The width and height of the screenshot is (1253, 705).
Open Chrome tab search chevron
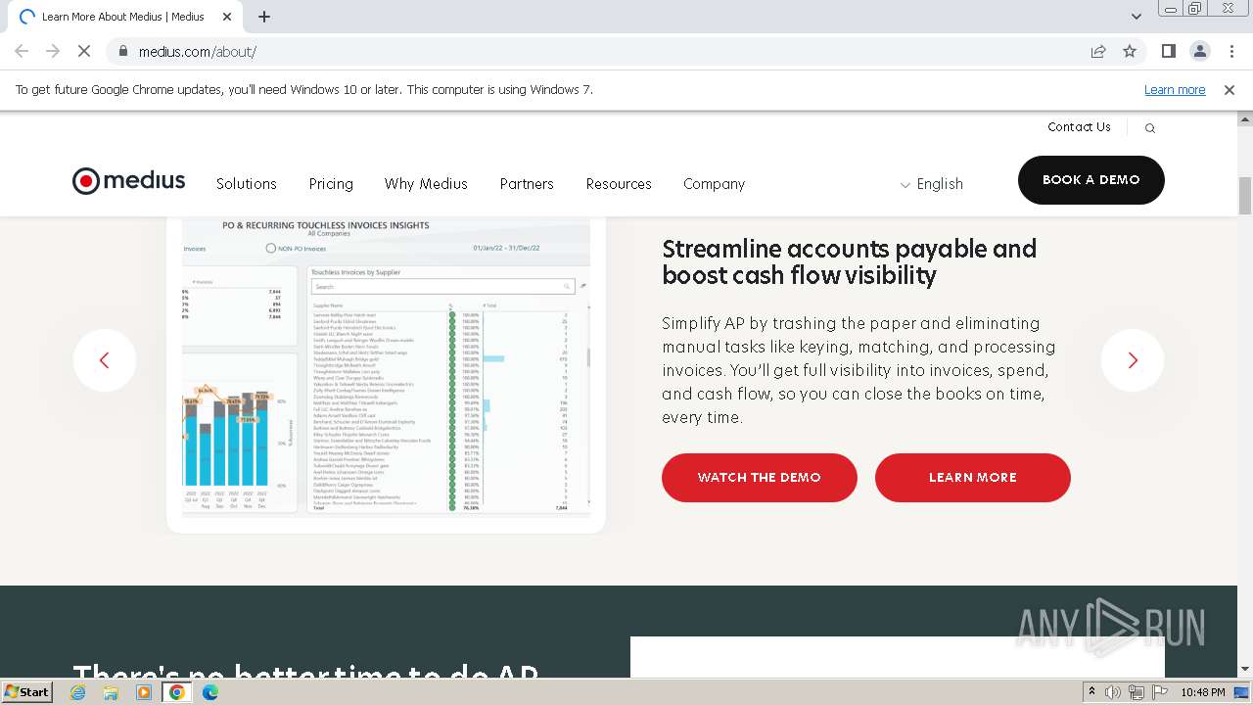tap(1136, 17)
